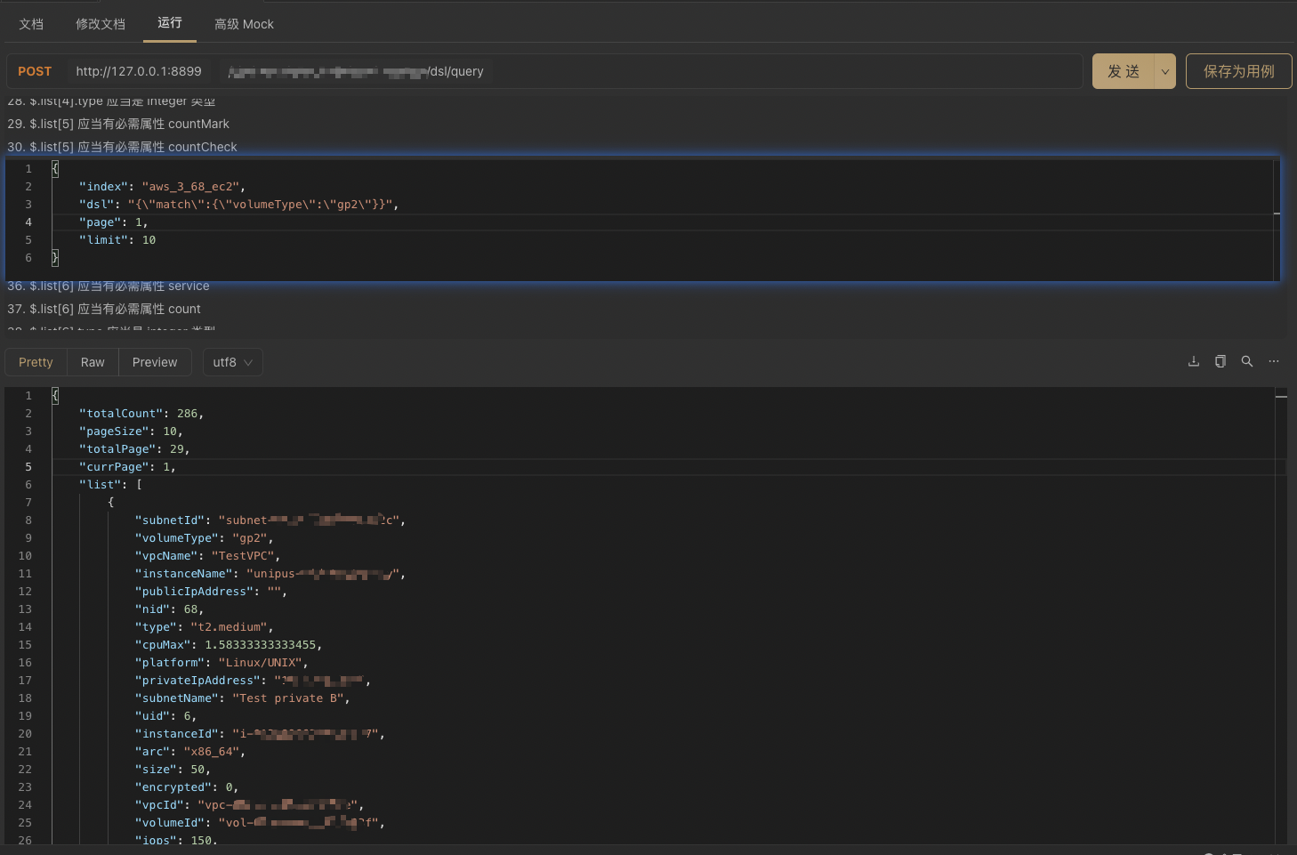The height and width of the screenshot is (855, 1297).
Task: Open the 文档 tab
Action: point(31,24)
